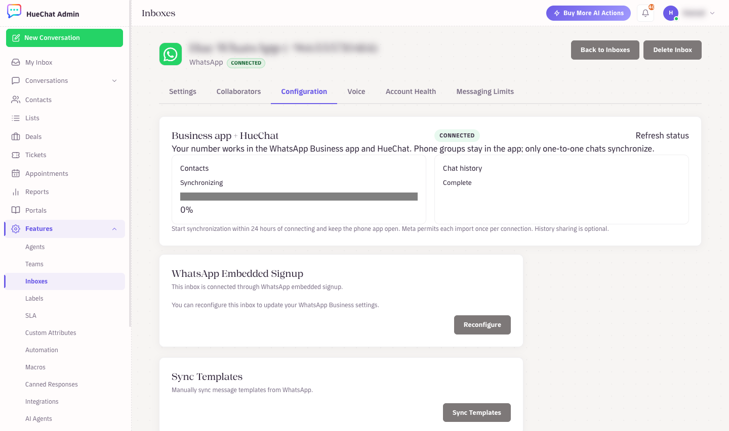Viewport: 729px width, 431px height.
Task: Click the Conversations chat bubble icon
Action: (16, 80)
